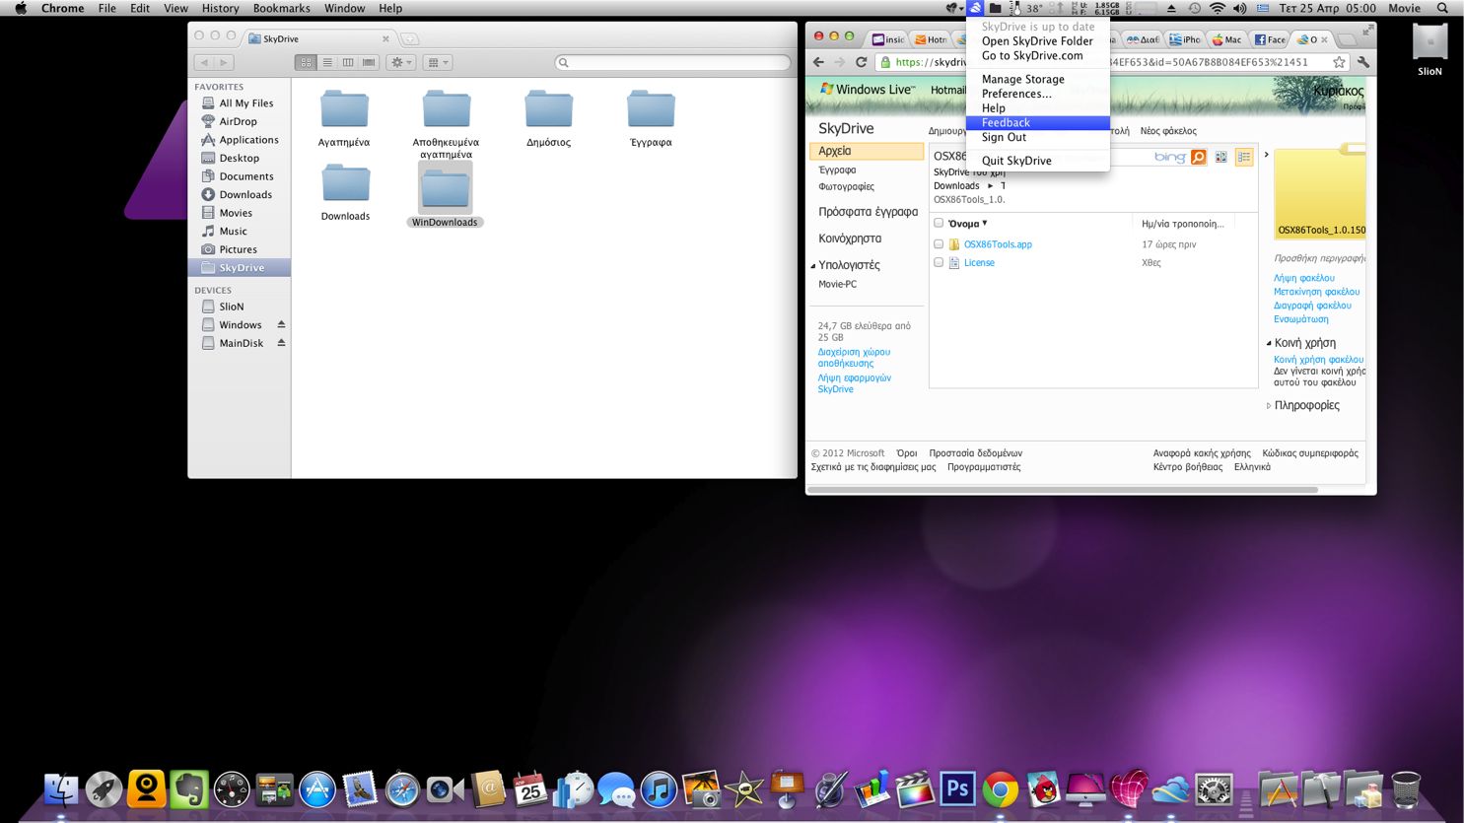Open the Finder arrange-by dropdown
The height and width of the screenshot is (823, 1464).
coord(437,62)
